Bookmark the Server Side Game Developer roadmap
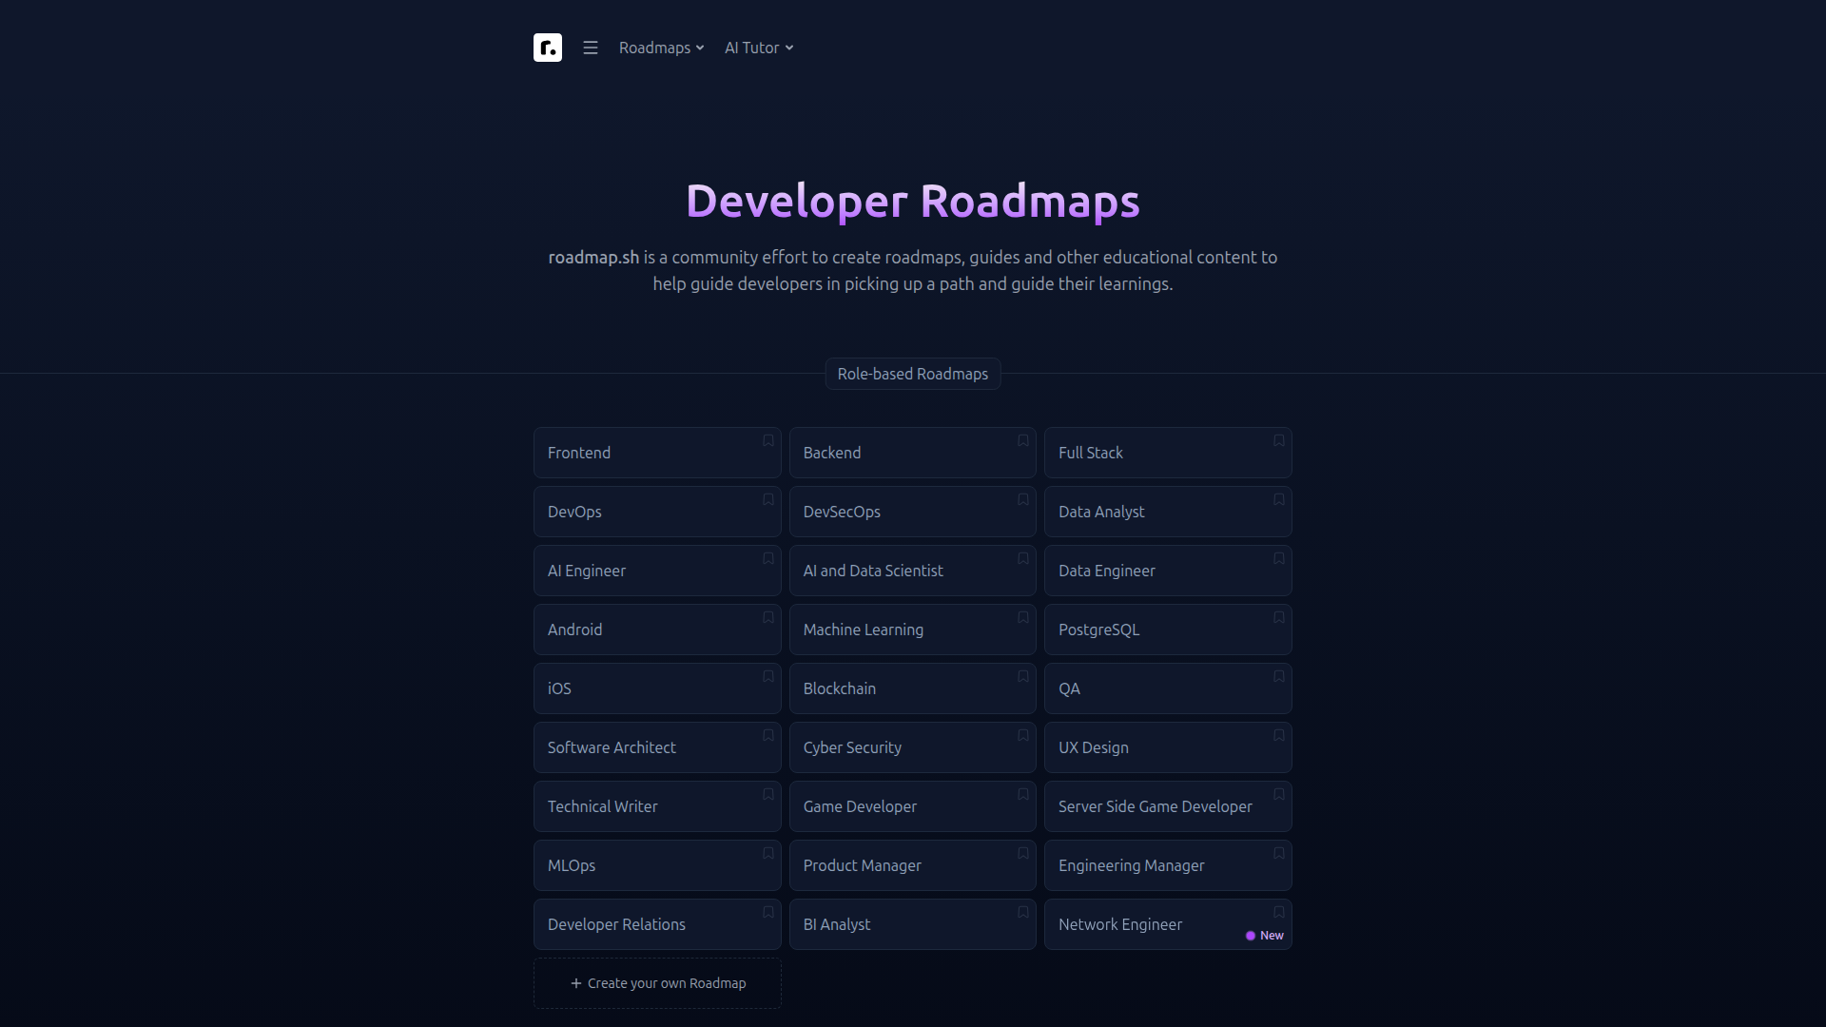The image size is (1826, 1027). 1279,794
